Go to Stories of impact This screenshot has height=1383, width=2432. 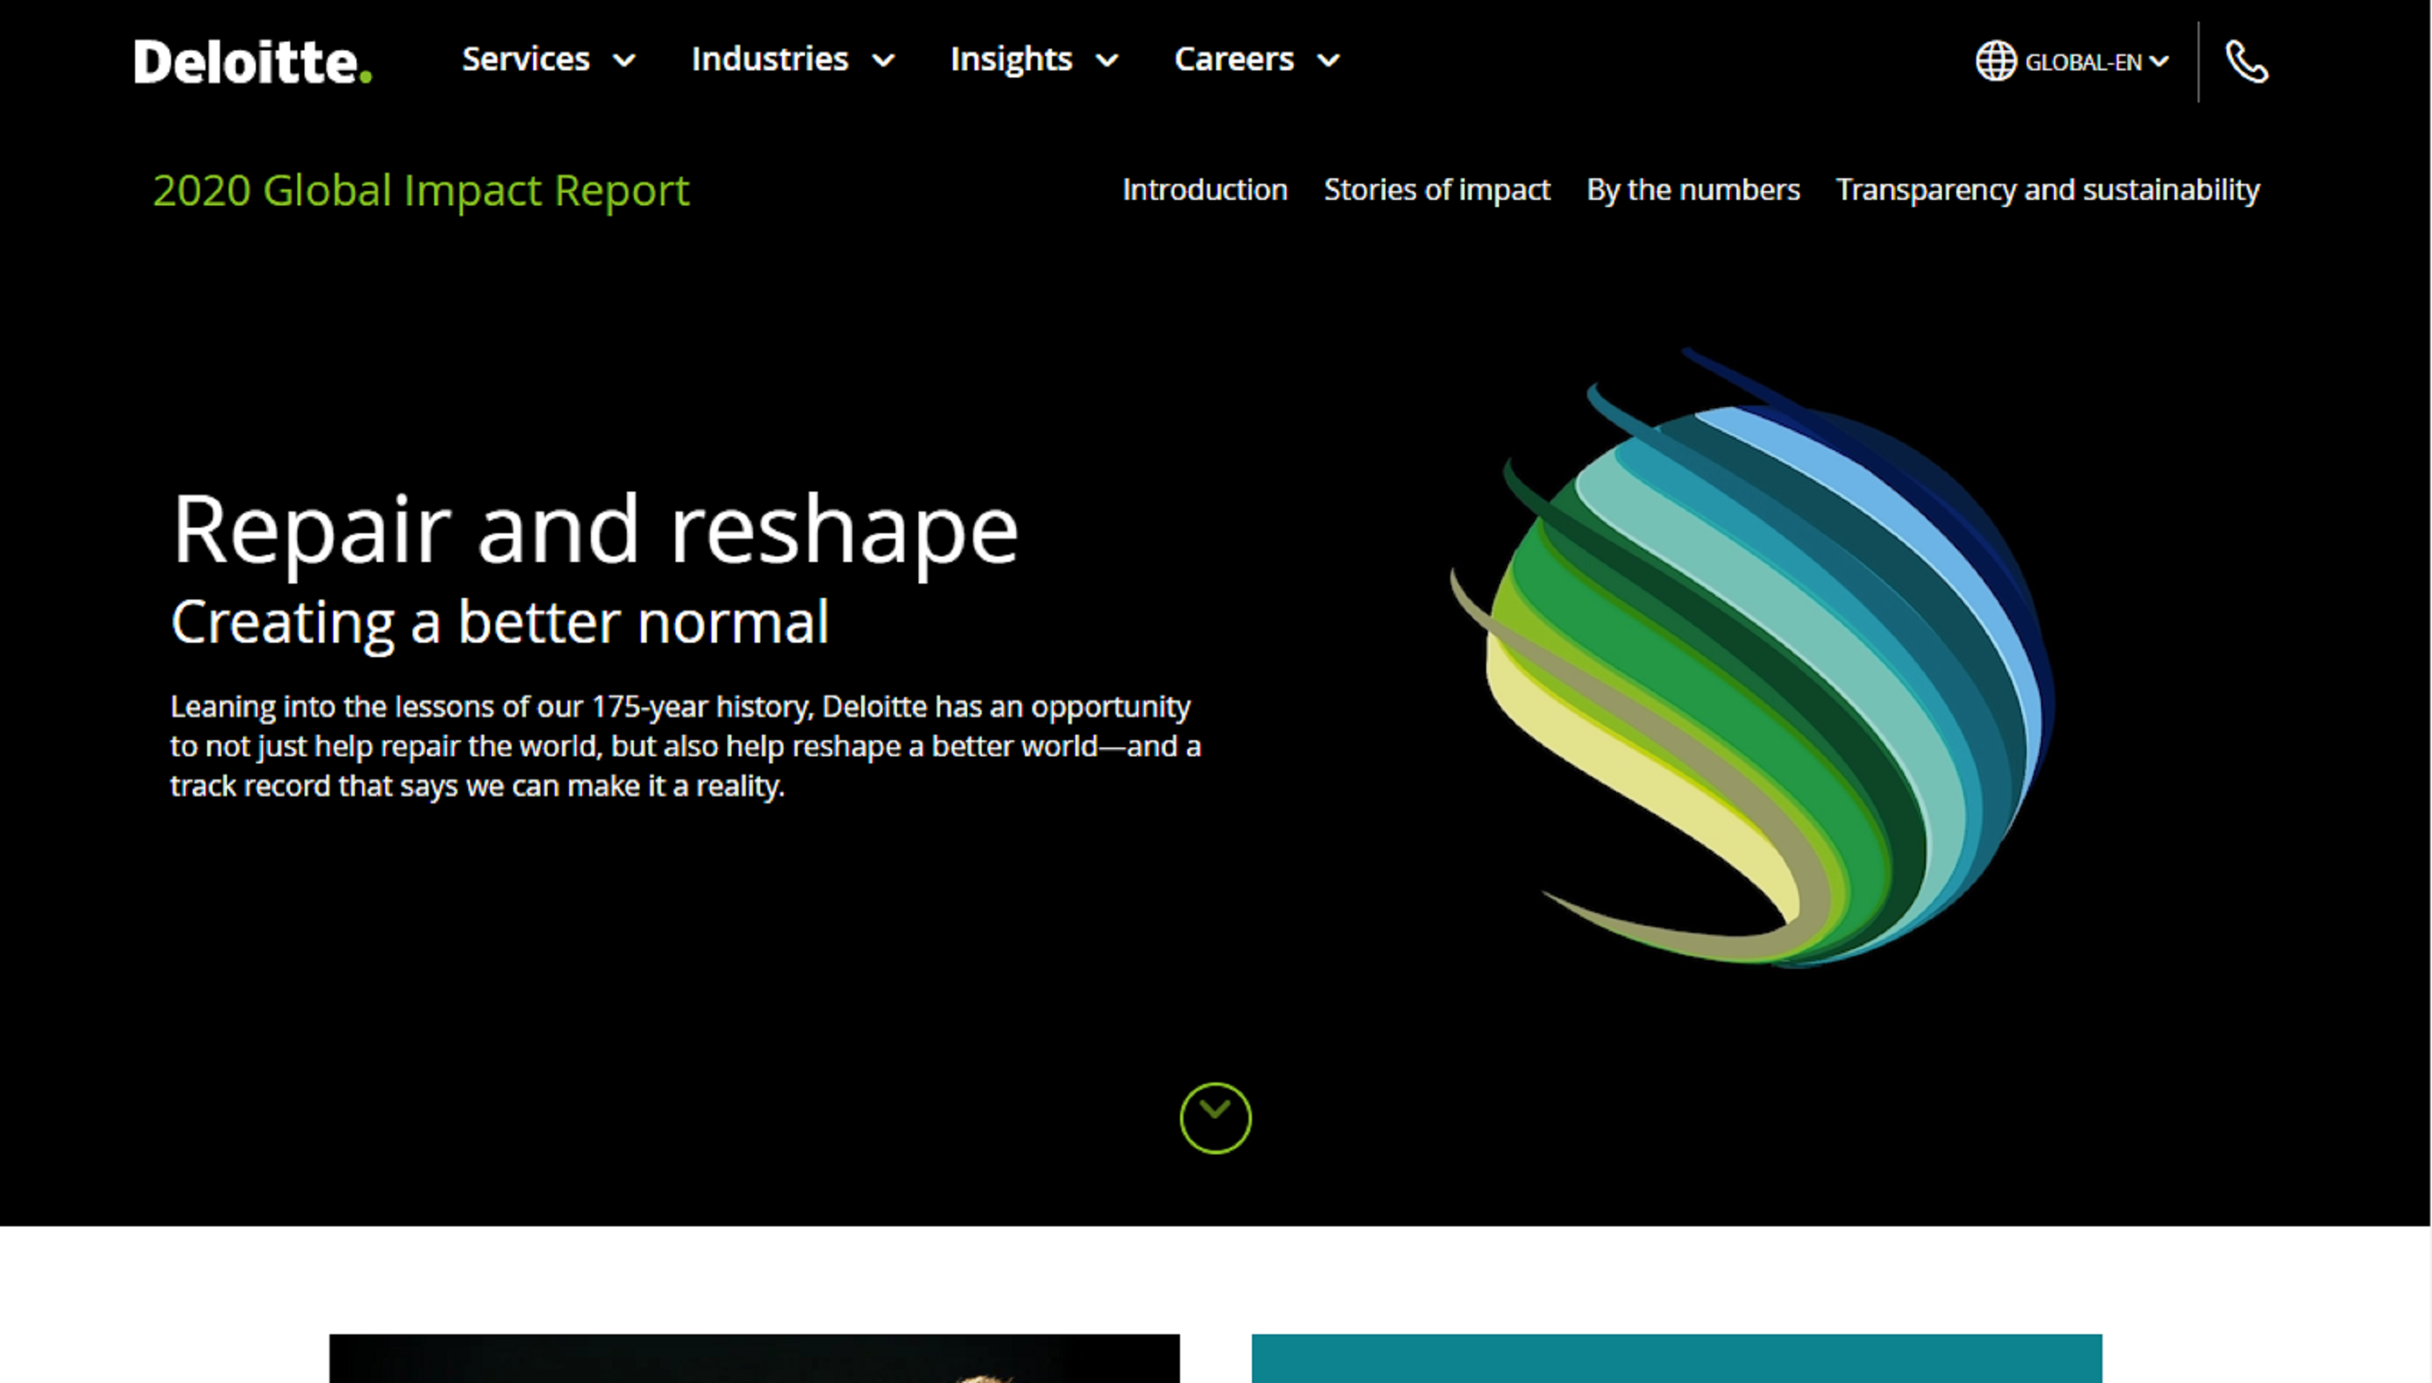pyautogui.click(x=1437, y=189)
